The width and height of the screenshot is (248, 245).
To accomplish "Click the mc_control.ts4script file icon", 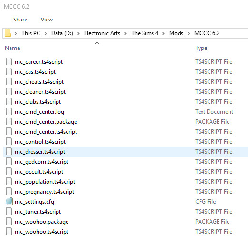I will point(9,141).
